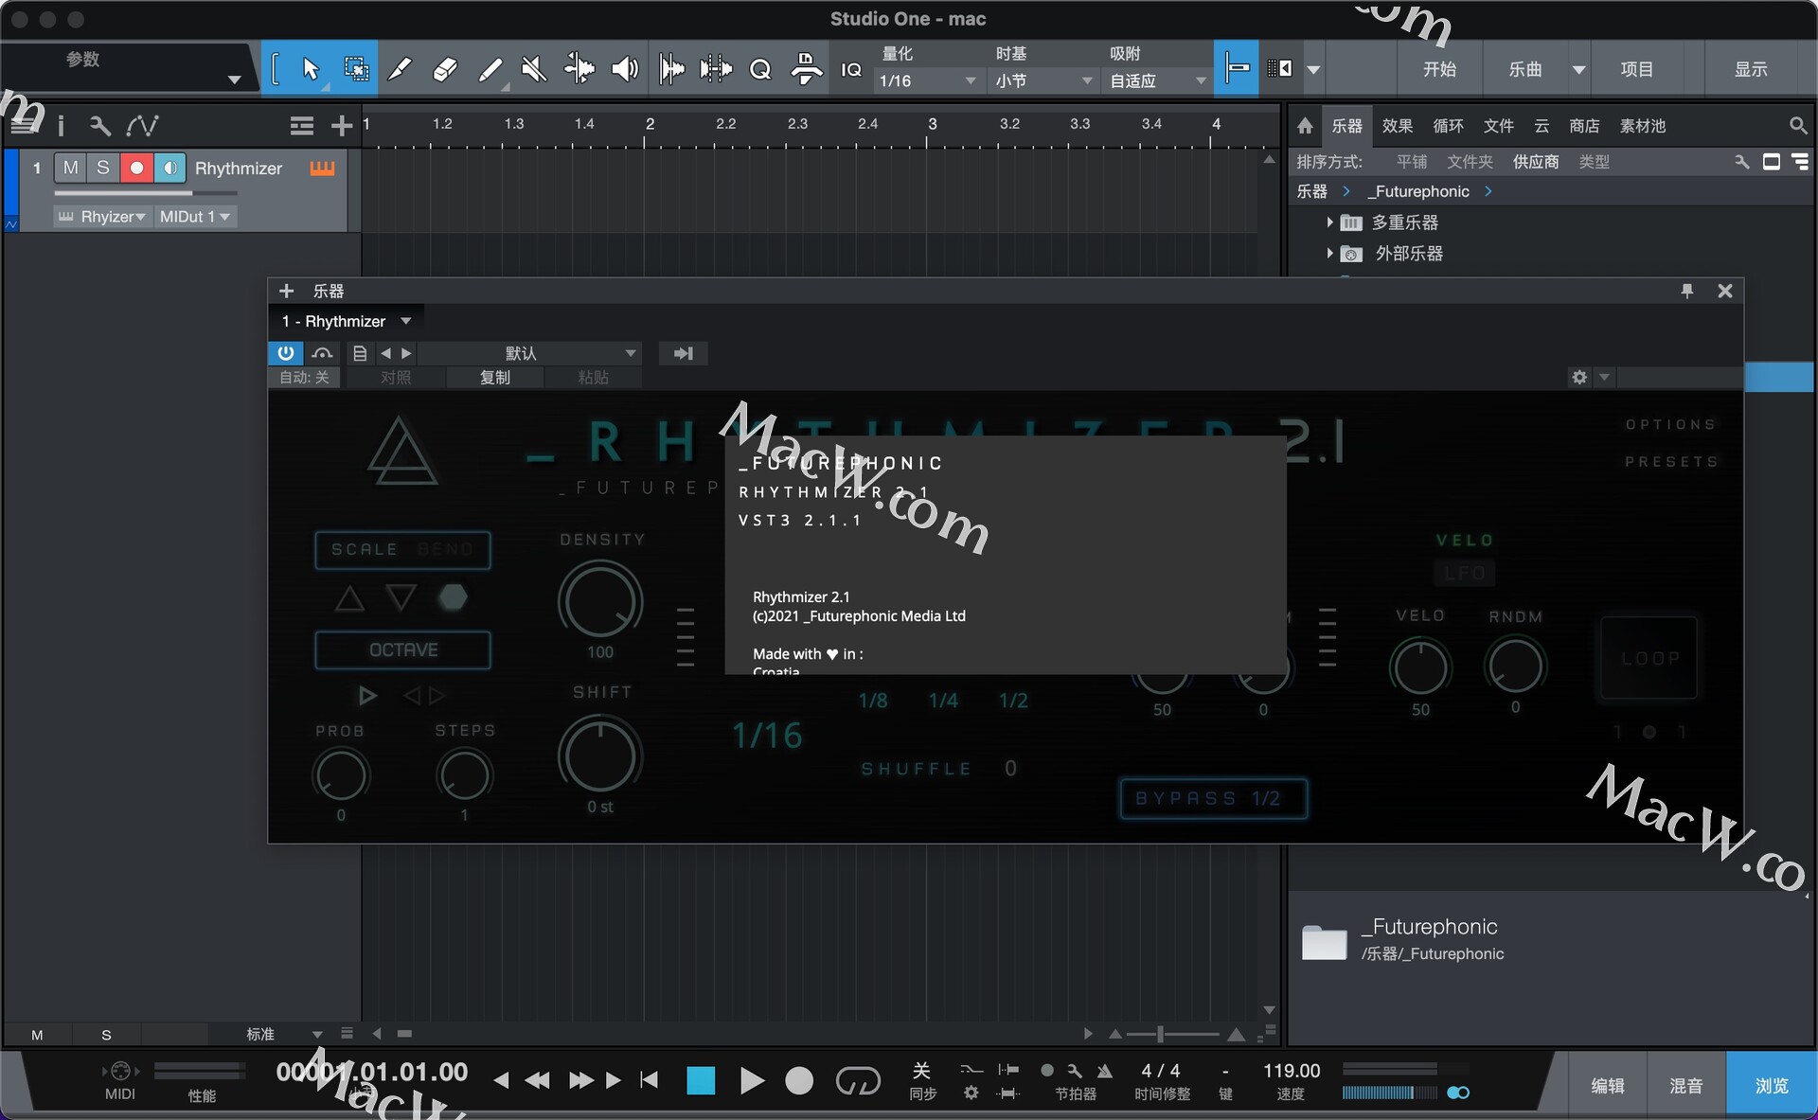Solo the Rhythmizer track
This screenshot has height=1120, width=1818.
point(103,168)
